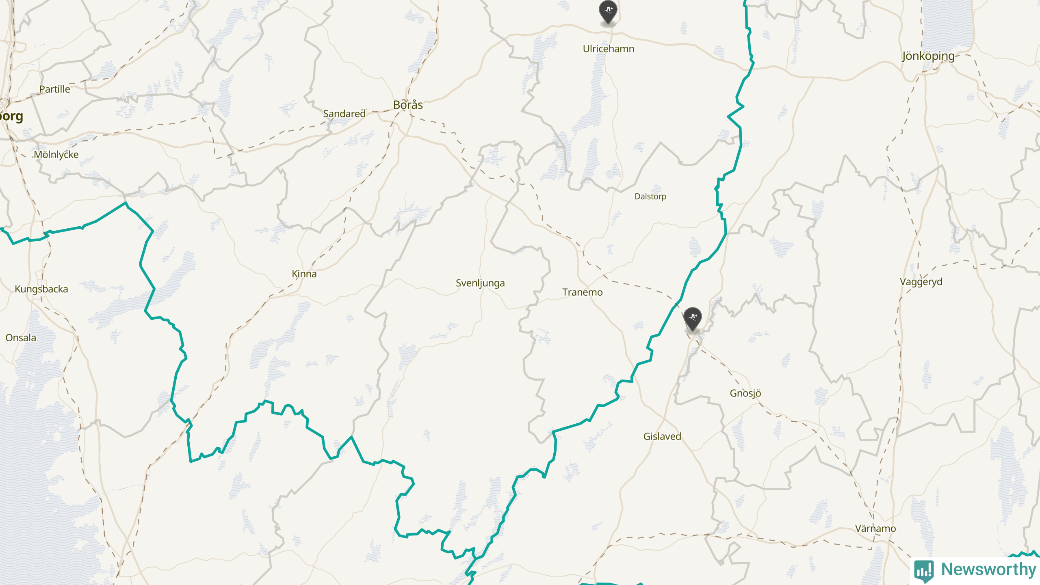This screenshot has height=585, width=1040.
Task: Click the ski marker near Gnosjö
Action: click(x=693, y=319)
